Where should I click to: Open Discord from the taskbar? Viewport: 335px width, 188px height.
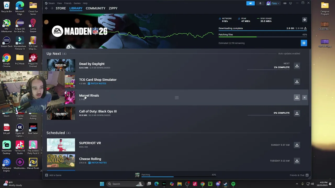[218, 184]
